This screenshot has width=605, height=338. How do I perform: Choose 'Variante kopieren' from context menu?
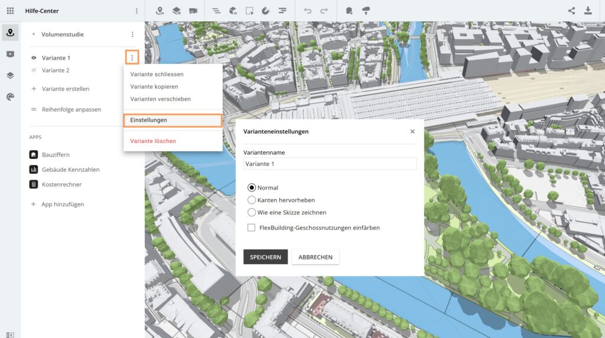[x=154, y=87]
